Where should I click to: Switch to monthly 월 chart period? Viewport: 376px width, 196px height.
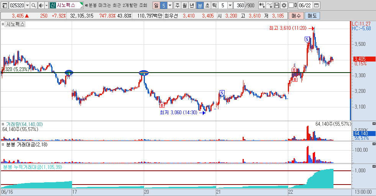tap(184, 5)
